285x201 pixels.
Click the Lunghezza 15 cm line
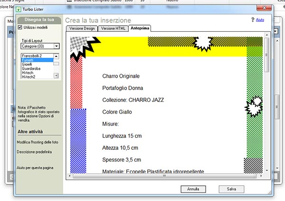click(x=122, y=136)
